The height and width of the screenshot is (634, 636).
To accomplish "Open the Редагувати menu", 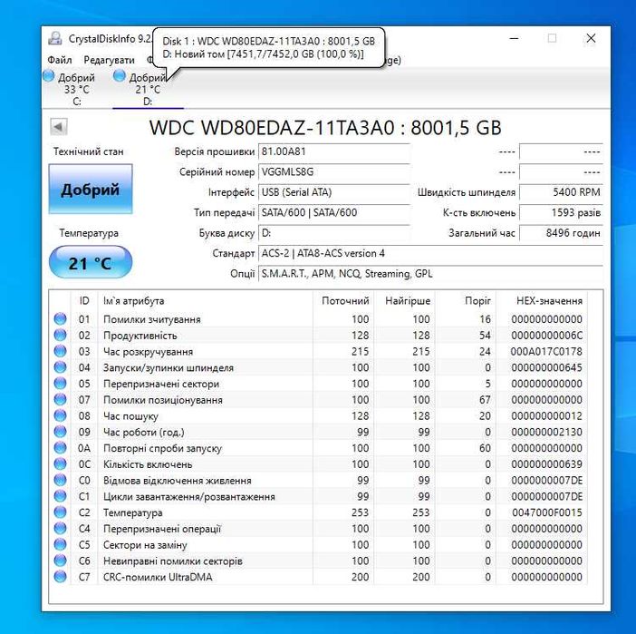I will click(109, 60).
